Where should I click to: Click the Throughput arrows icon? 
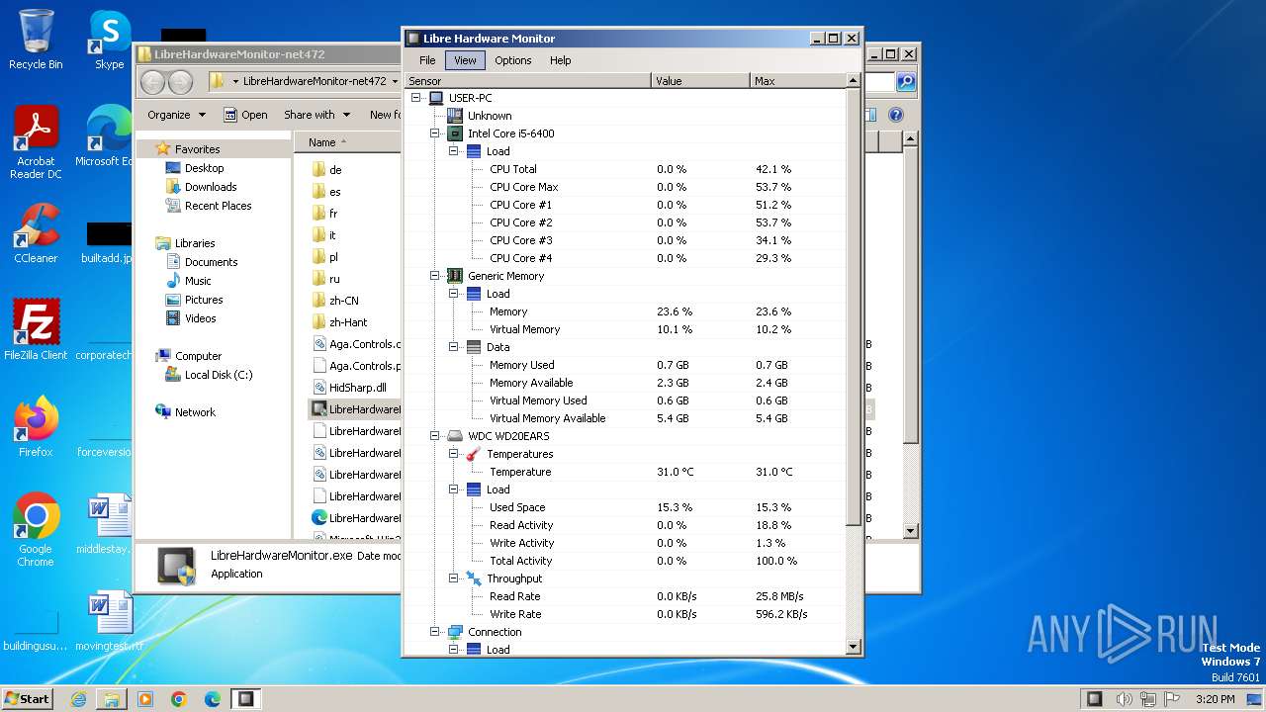click(x=473, y=578)
